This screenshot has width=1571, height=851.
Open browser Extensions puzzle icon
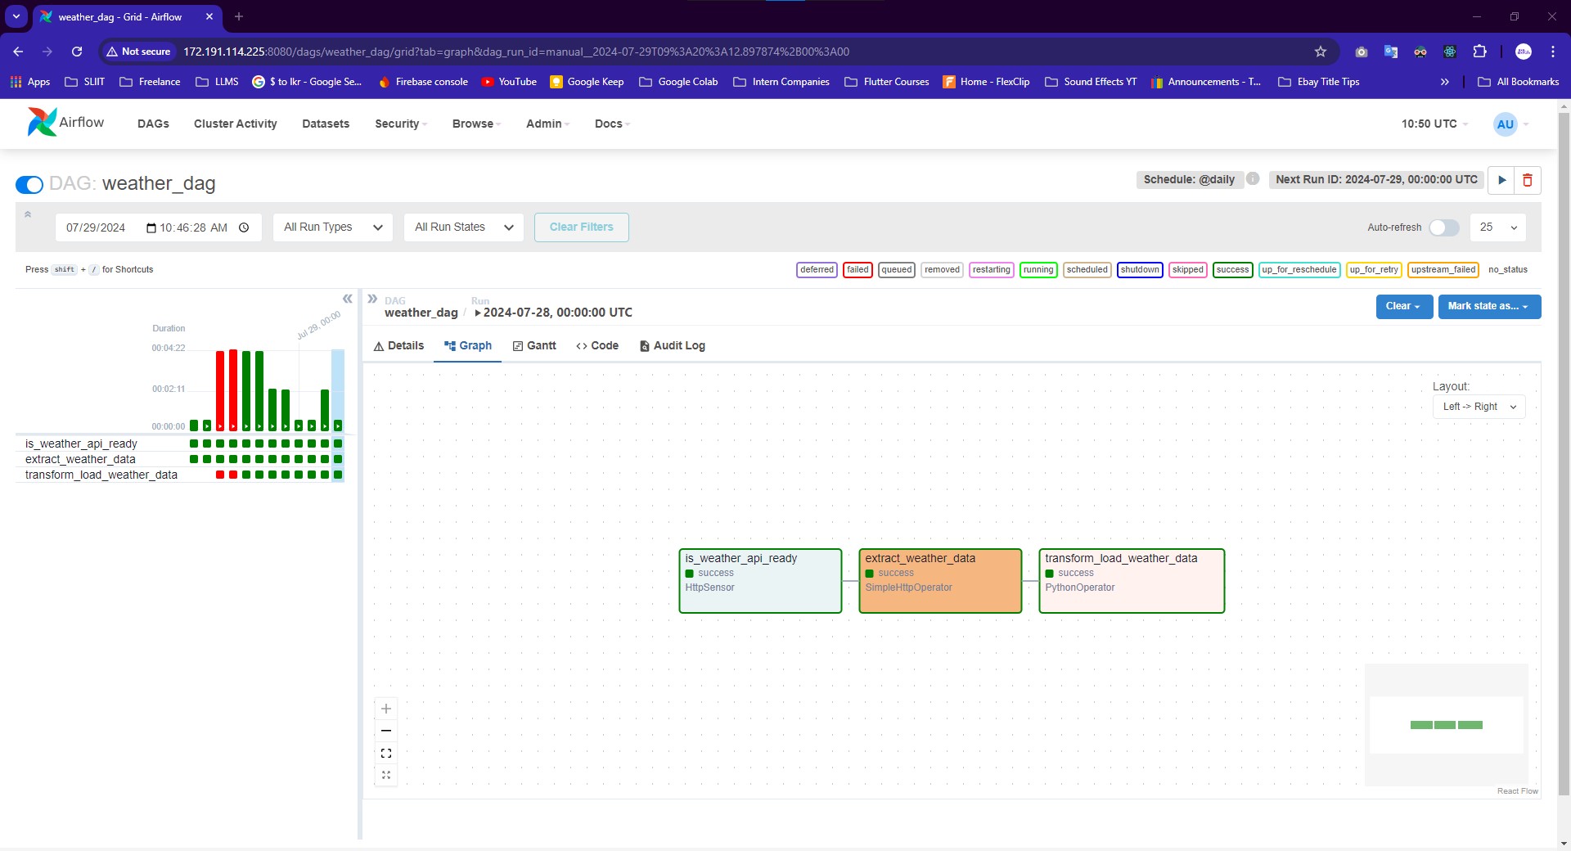pyautogui.click(x=1479, y=52)
